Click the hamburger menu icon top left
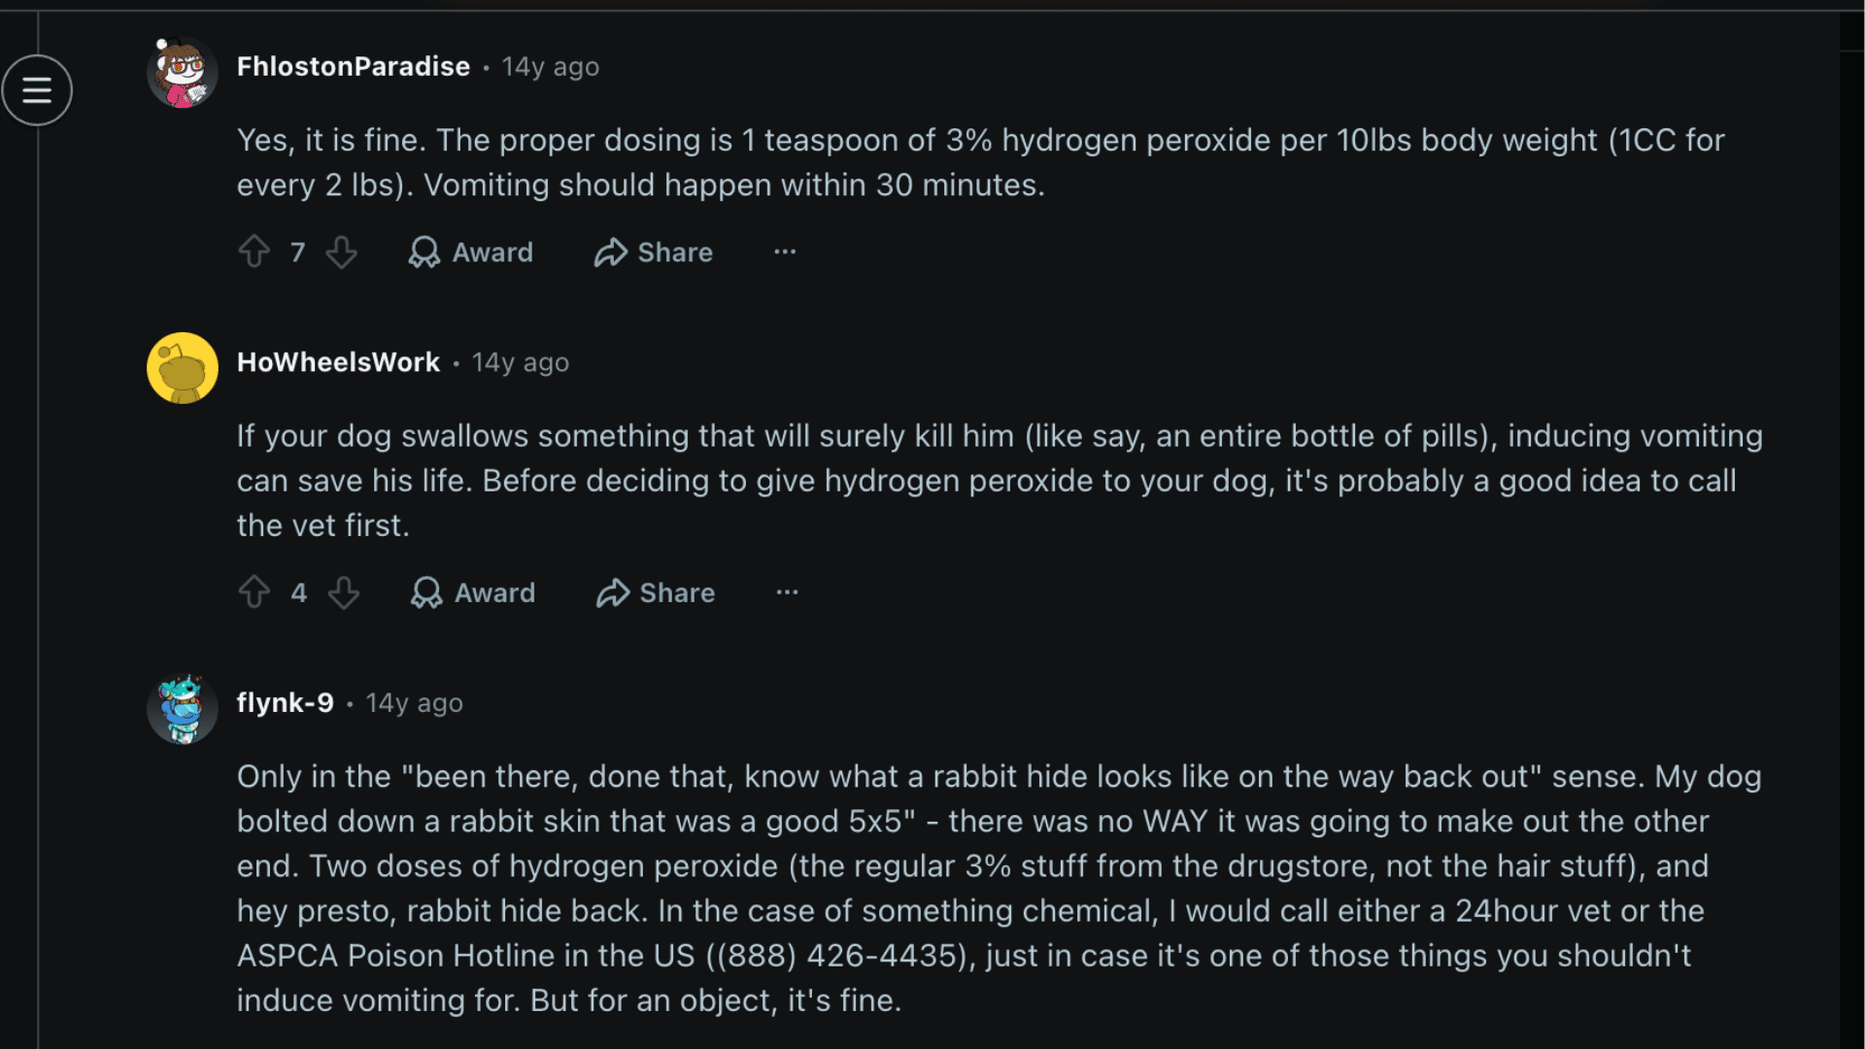This screenshot has height=1049, width=1865. pyautogui.click(x=37, y=89)
